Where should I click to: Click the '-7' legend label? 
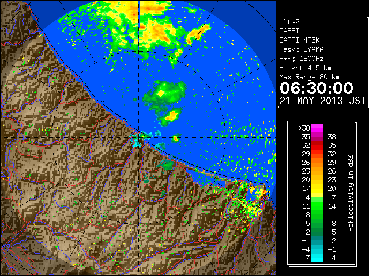tap(306, 258)
